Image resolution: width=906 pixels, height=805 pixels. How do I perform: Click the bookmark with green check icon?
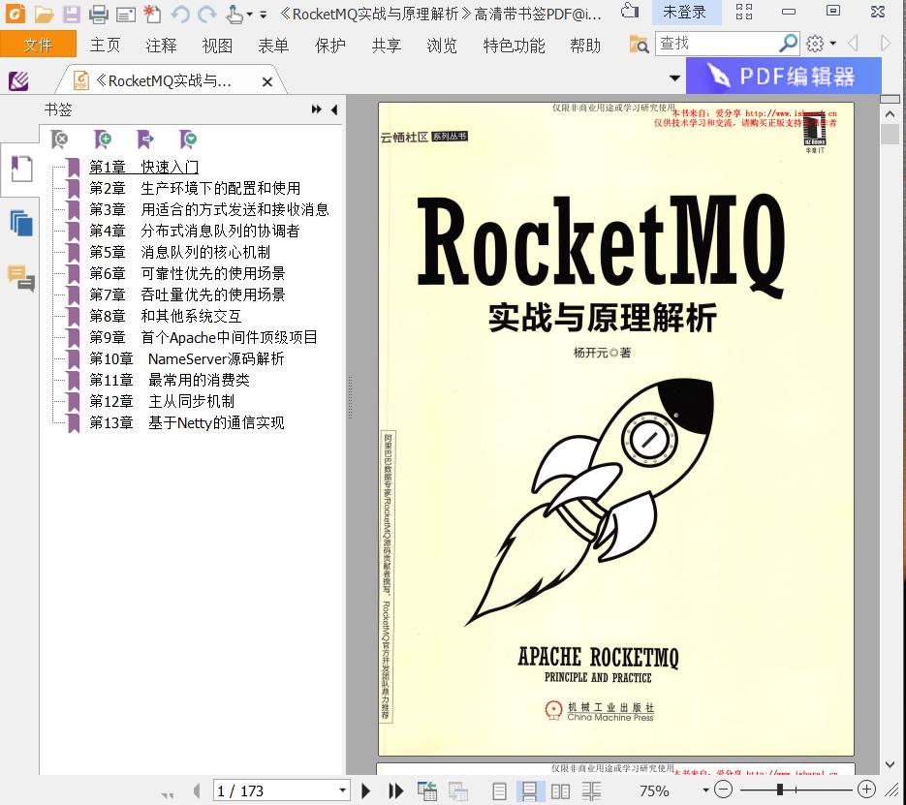coord(188,139)
